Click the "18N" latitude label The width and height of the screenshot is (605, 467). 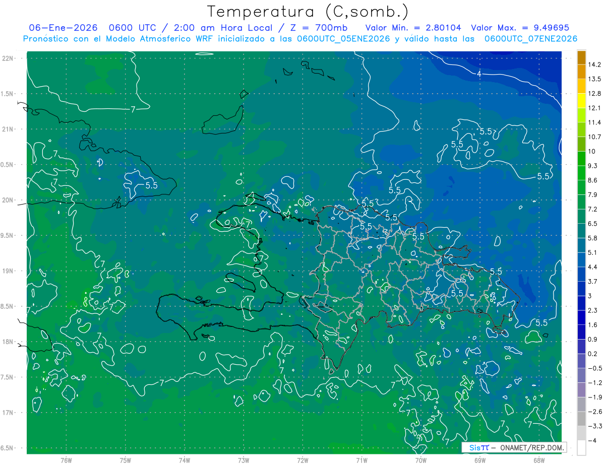pyautogui.click(x=8, y=342)
